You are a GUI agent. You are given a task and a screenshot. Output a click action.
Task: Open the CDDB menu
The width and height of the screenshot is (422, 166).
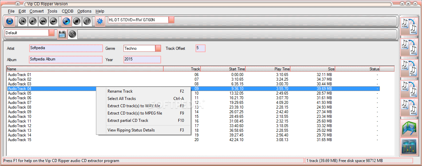(x=68, y=11)
